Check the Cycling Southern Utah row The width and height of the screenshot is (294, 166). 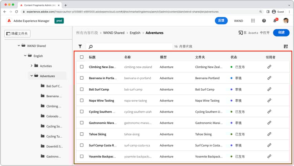82,111
